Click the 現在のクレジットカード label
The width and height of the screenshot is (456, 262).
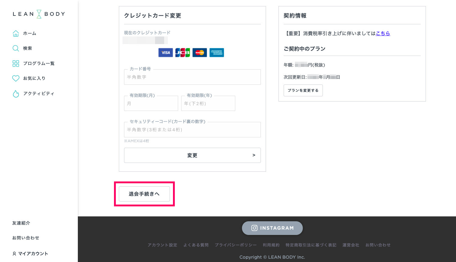(x=147, y=33)
